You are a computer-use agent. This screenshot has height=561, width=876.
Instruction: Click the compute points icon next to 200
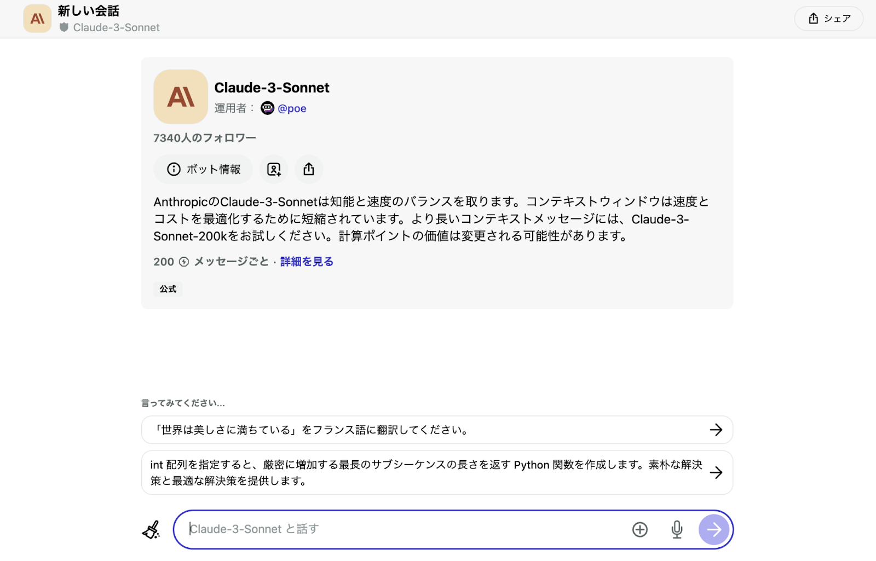(184, 262)
